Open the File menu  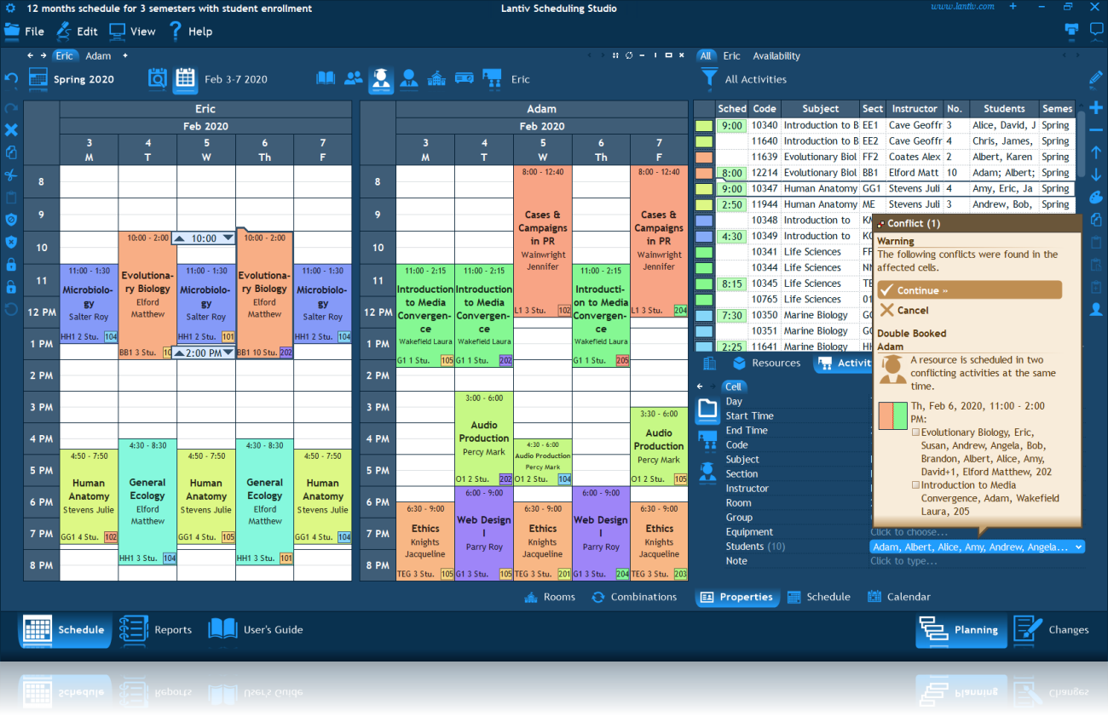point(24,32)
